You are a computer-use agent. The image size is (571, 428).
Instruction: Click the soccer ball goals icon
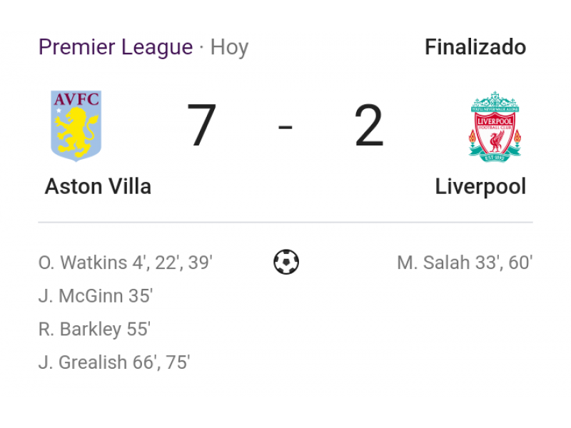[286, 262]
